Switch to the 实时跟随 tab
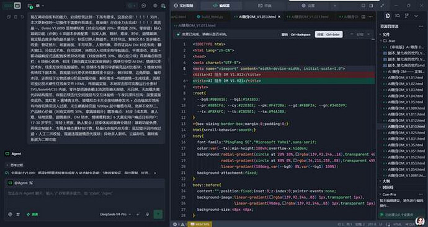Image resolution: width=428 pixels, height=227 pixels. 184,6
